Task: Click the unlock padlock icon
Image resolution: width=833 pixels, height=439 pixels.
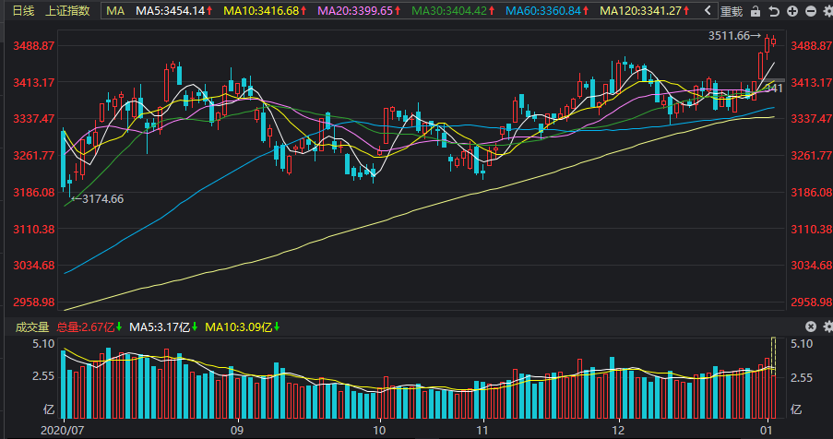Action: (x=756, y=11)
